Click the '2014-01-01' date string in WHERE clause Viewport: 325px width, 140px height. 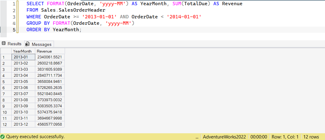[x=184, y=17]
